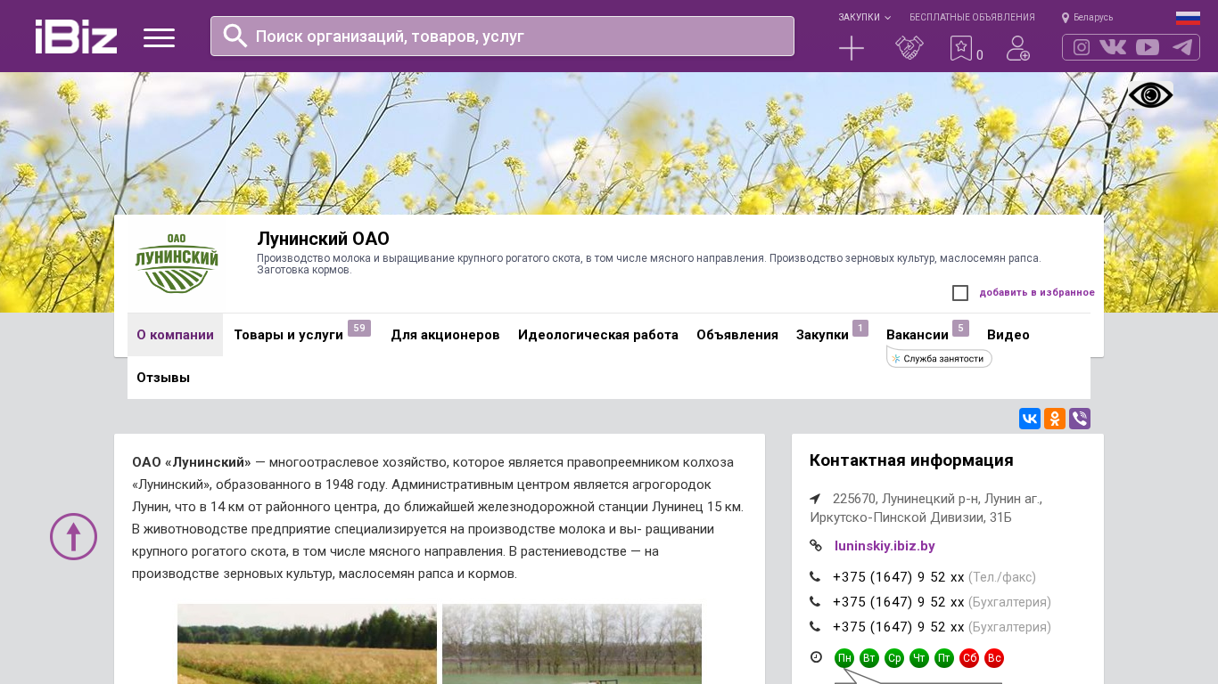1218x684 pixels.
Task: Share via blue VK button
Action: [1030, 419]
